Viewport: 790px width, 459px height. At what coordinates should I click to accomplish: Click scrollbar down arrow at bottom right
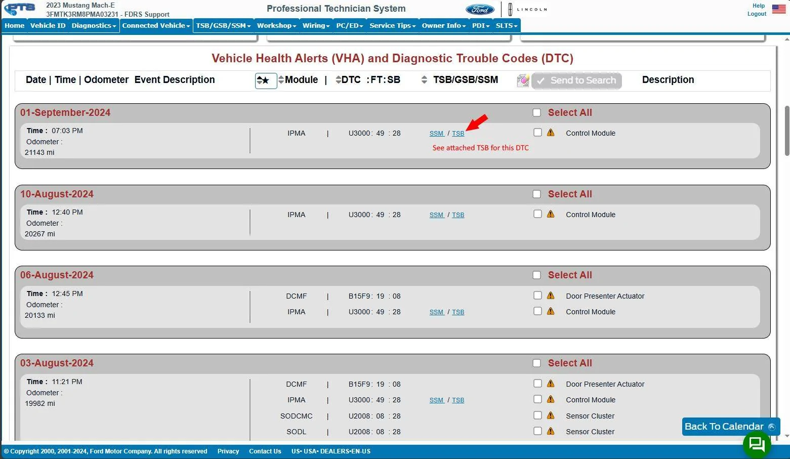pos(786,436)
